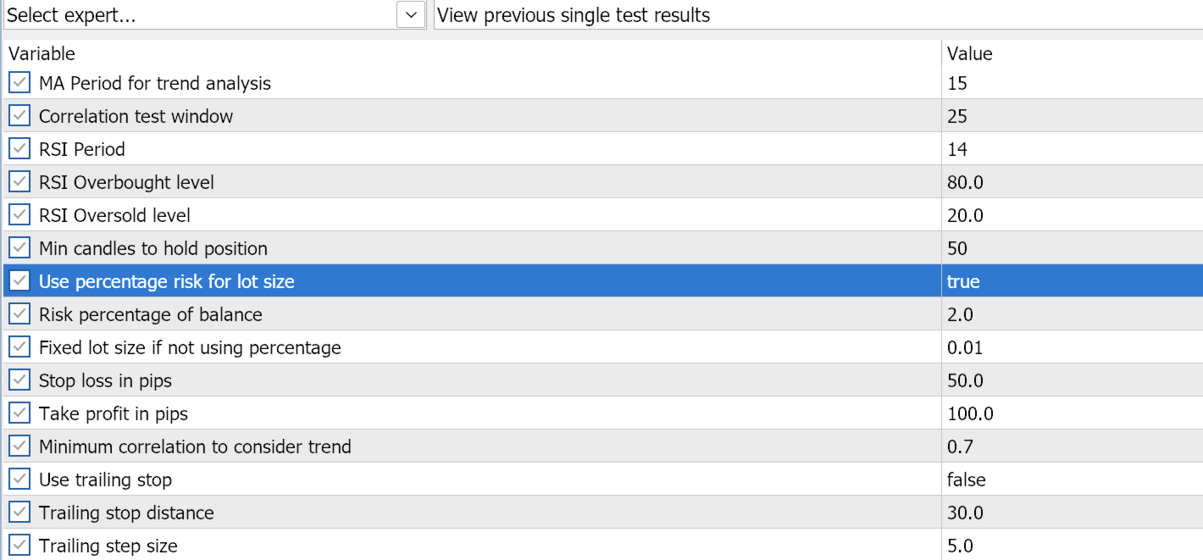Toggle the Correlation test window checkbox
The height and width of the screenshot is (560, 1203).
19,116
